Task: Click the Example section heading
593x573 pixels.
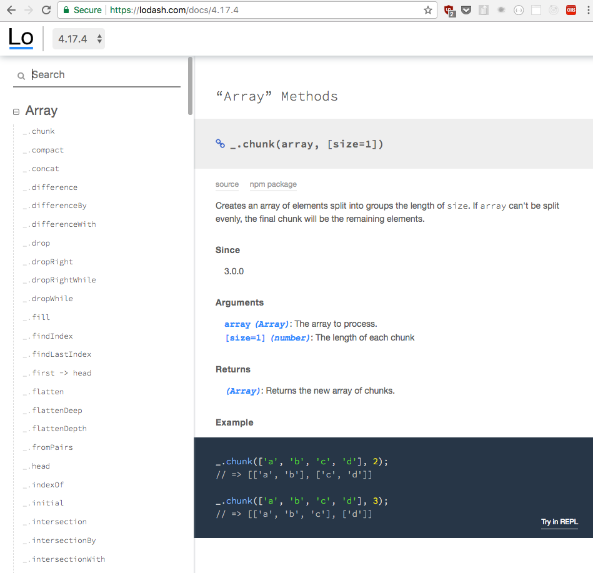Action: [x=234, y=422]
